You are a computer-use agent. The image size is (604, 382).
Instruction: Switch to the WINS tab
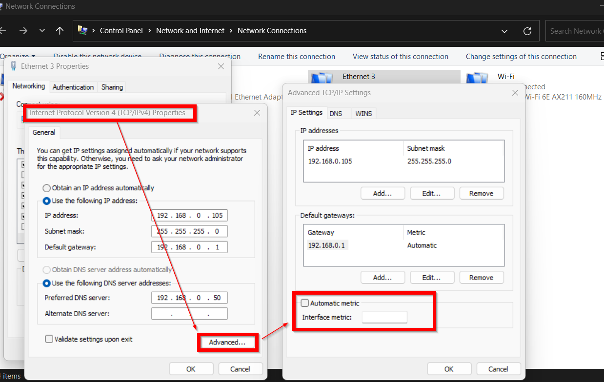[363, 113]
